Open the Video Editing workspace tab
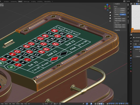The height and width of the screenshot is (105, 140). coord(47,1)
